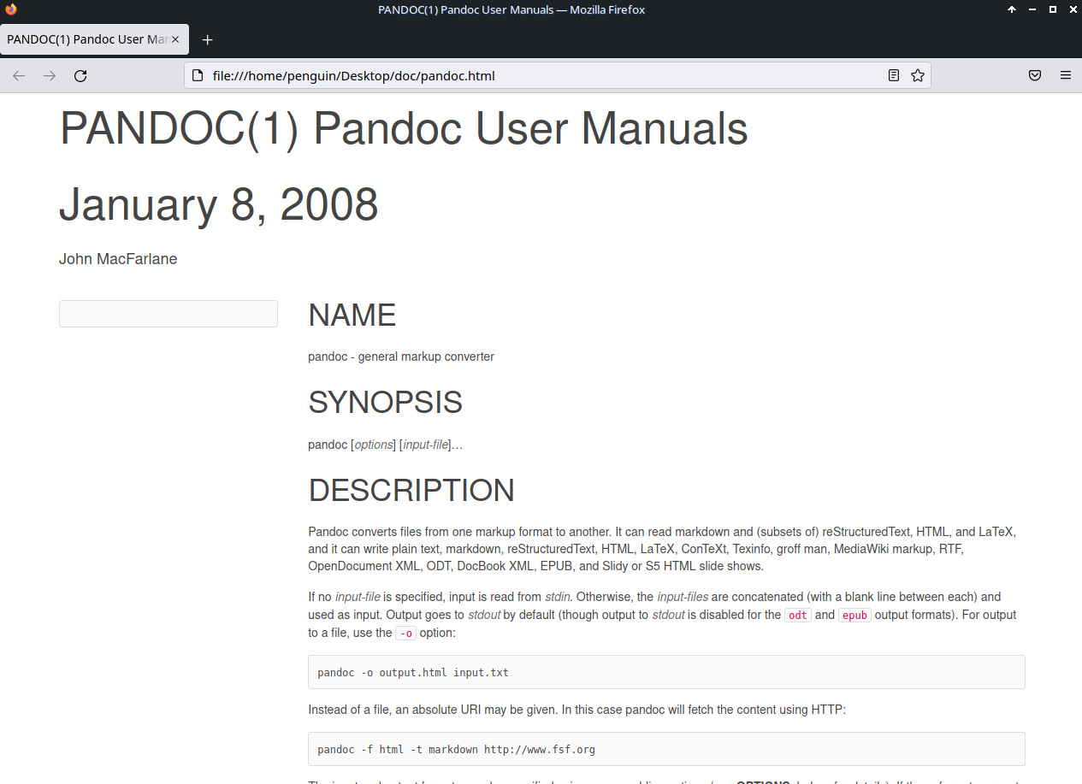Open the John MacFarlane link
Screen dimensions: 1082x784
pos(118,259)
